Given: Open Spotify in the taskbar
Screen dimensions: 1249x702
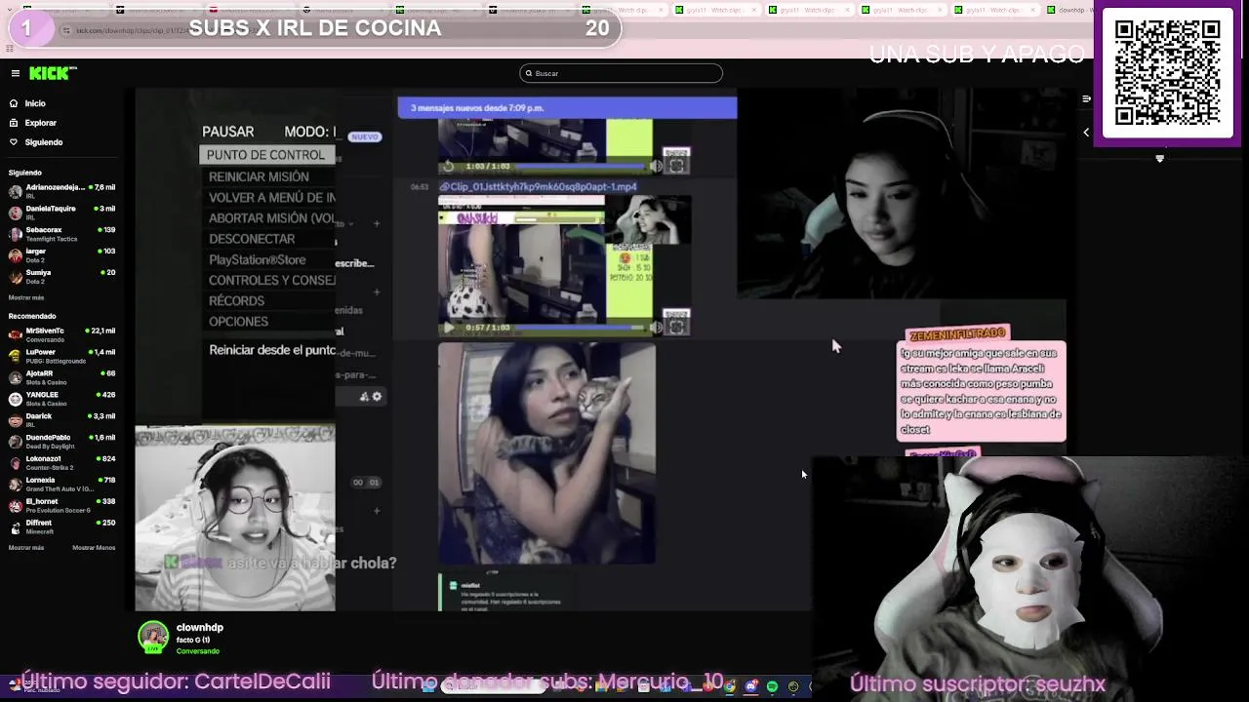Looking at the screenshot, I should tap(772, 687).
